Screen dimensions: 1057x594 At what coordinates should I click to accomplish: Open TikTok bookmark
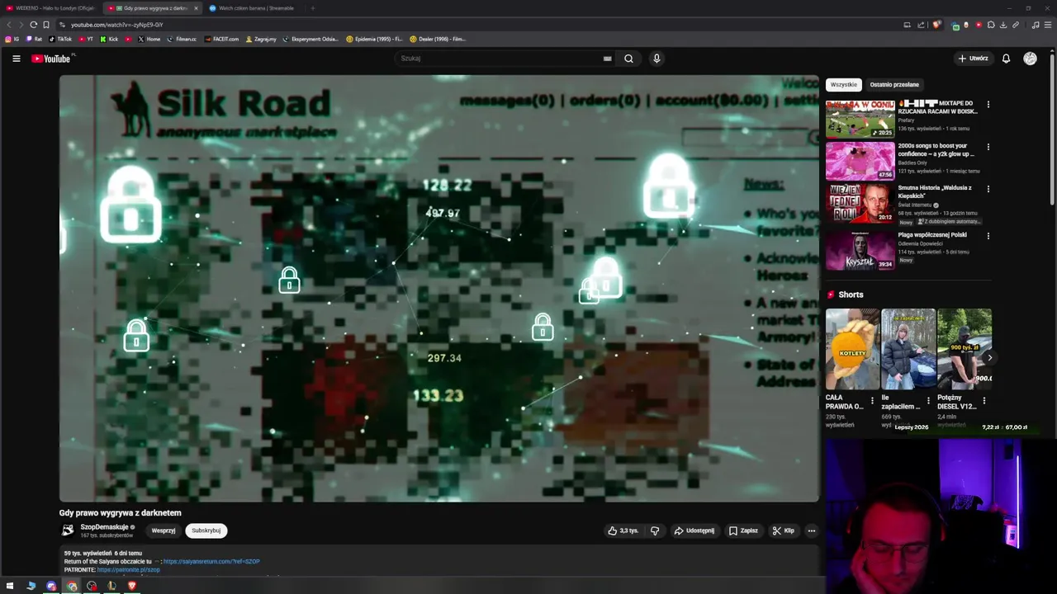pos(60,39)
